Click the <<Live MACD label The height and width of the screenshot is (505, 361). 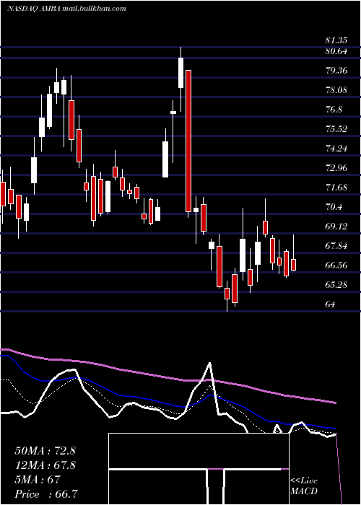[x=304, y=486]
